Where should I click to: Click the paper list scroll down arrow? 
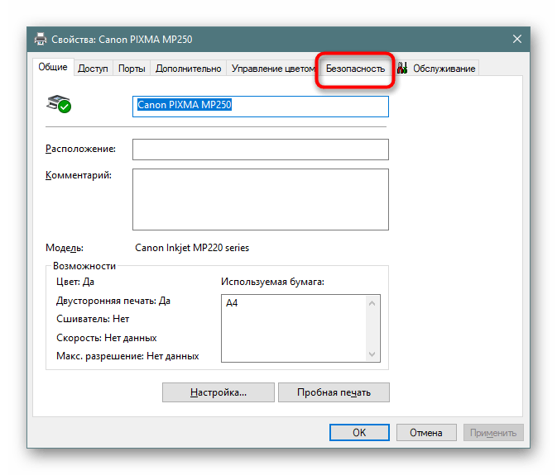tap(372, 354)
